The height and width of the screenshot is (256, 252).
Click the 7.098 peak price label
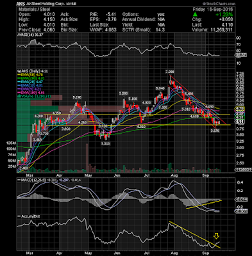coord(169,72)
